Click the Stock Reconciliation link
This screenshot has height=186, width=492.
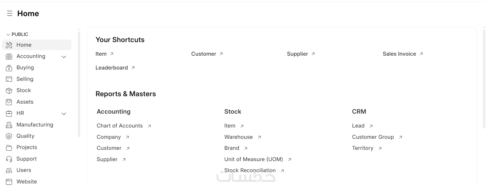tap(250, 170)
